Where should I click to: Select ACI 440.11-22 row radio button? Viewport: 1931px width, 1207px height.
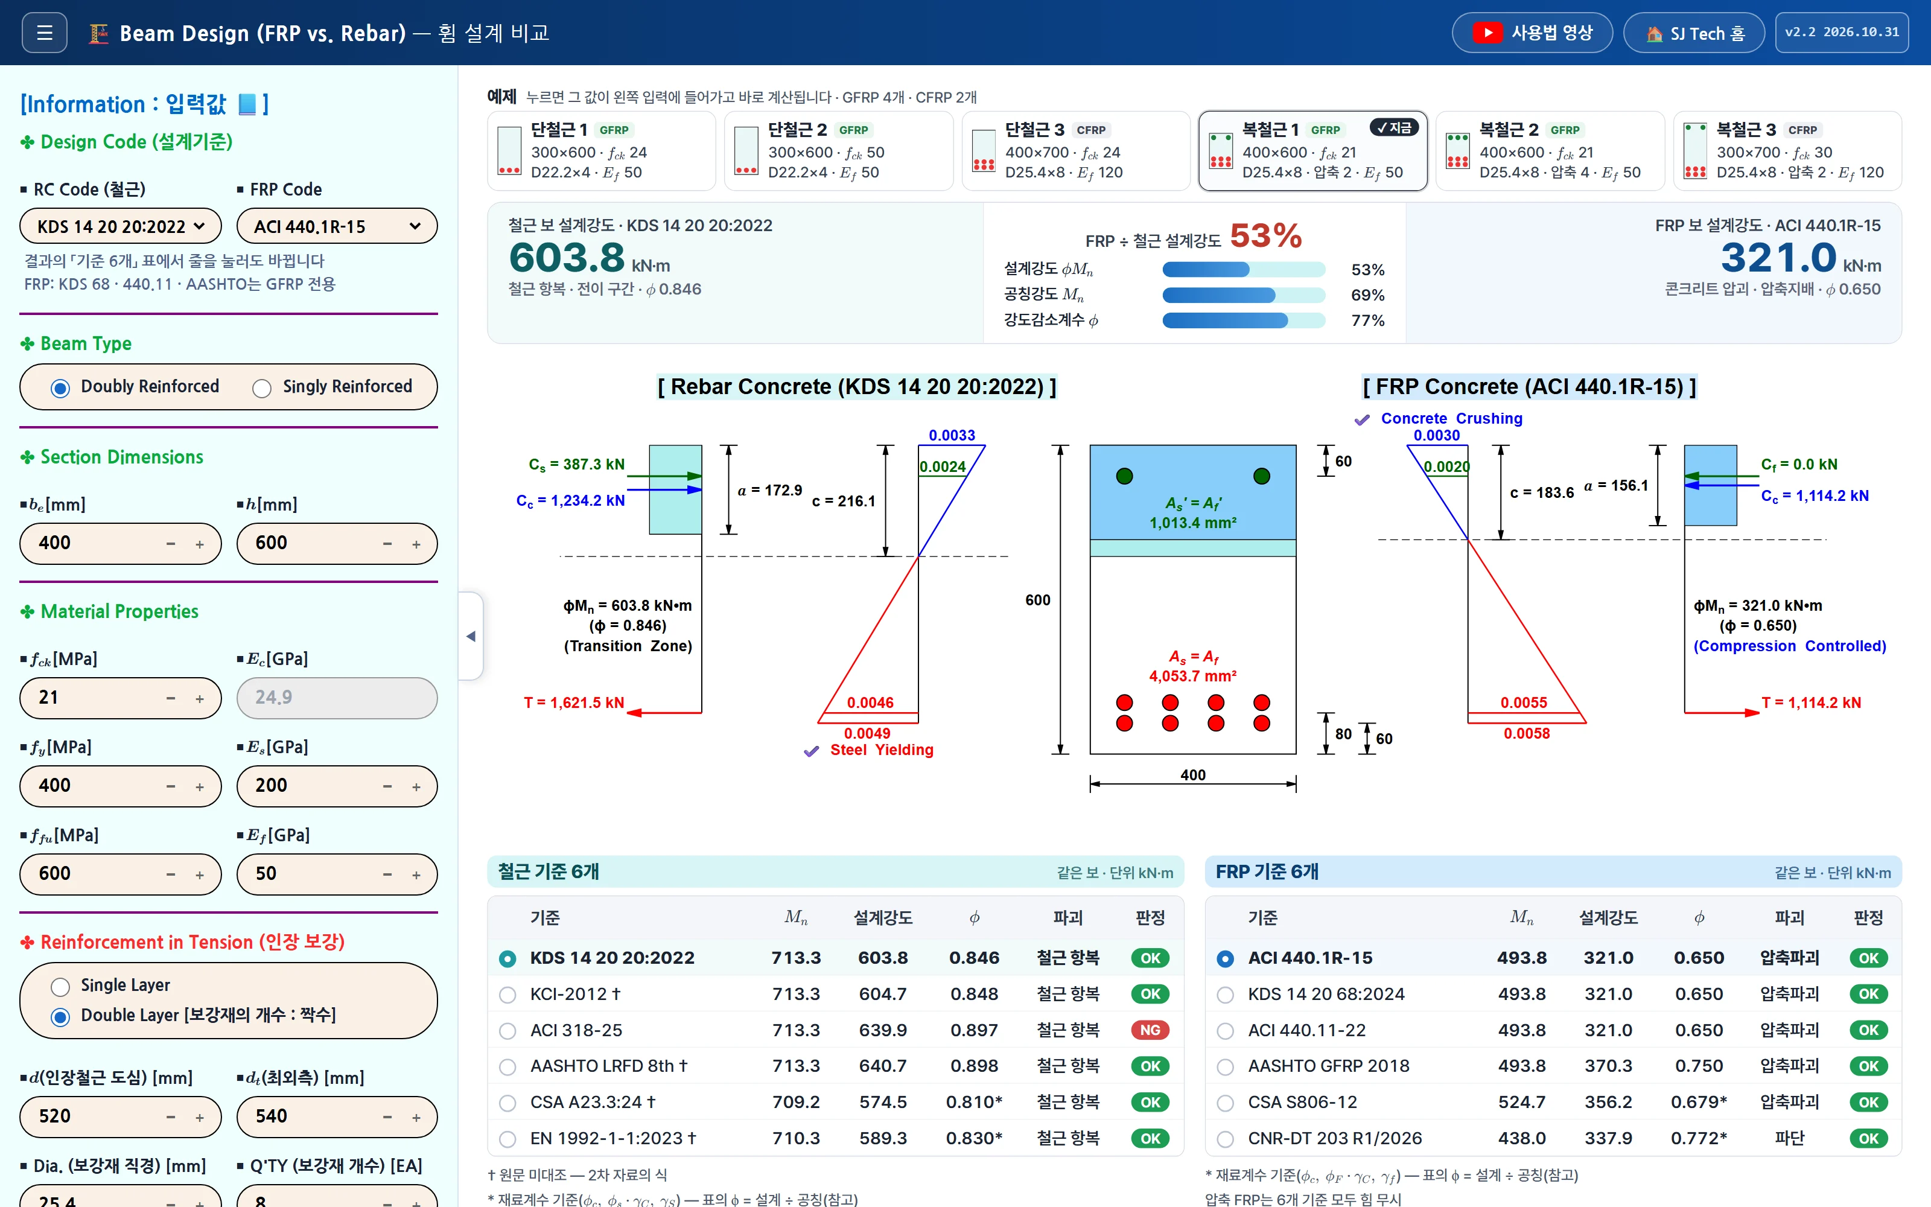pyautogui.click(x=1226, y=1031)
